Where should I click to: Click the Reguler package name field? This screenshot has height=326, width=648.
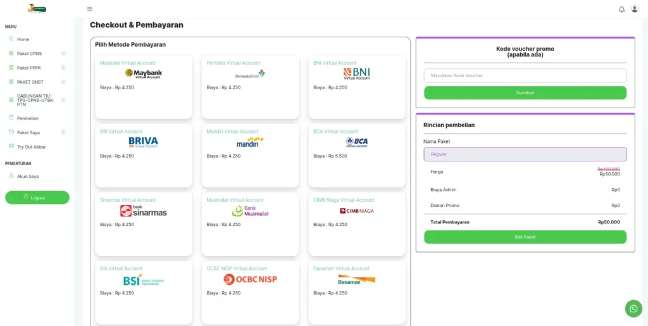click(525, 154)
